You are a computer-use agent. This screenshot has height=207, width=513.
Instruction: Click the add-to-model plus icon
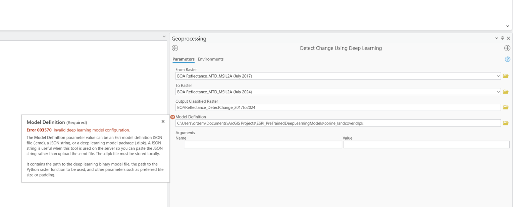pyautogui.click(x=507, y=48)
